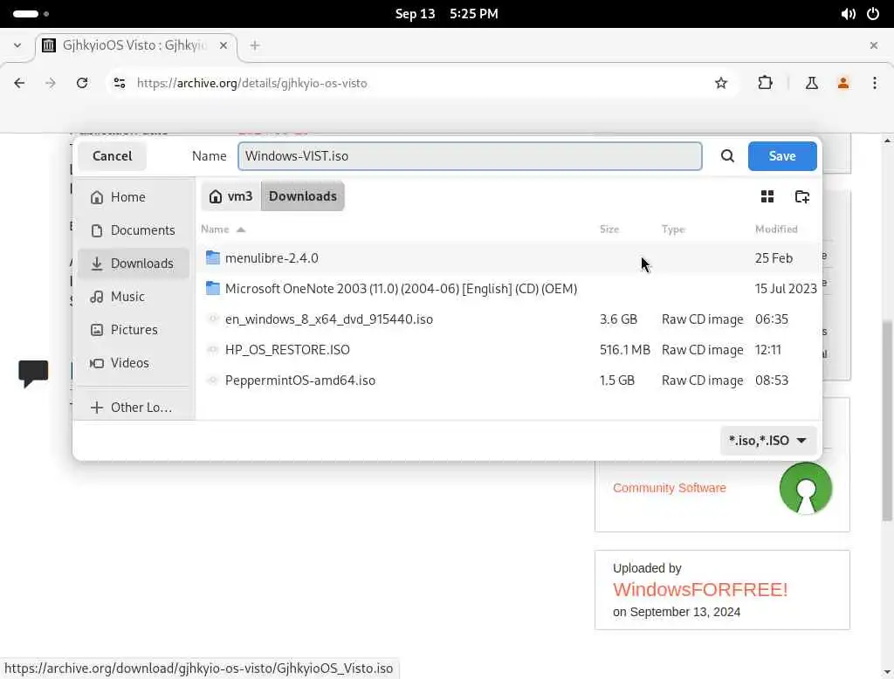Open the browser profile avatar
Screen dimensions: 894x679
click(x=842, y=83)
